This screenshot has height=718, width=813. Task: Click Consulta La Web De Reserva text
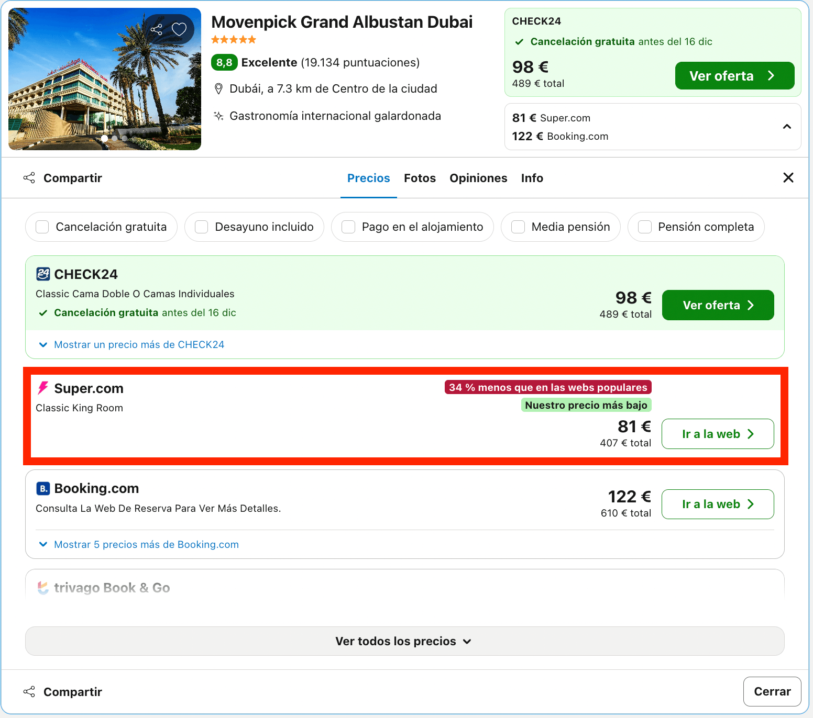[x=158, y=508]
